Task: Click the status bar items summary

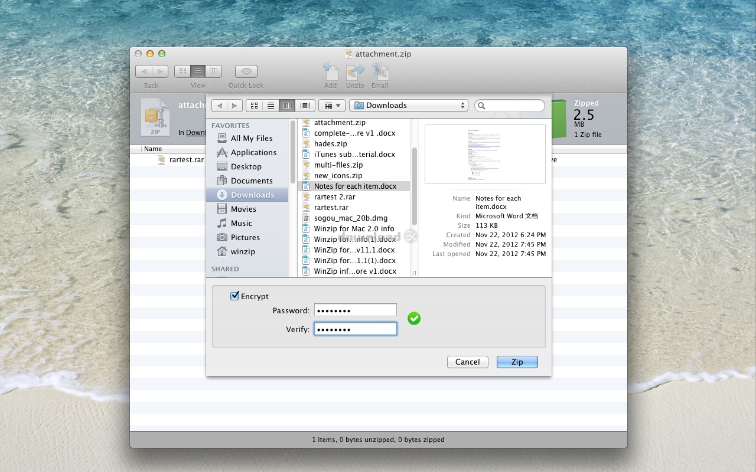Action: 378,440
